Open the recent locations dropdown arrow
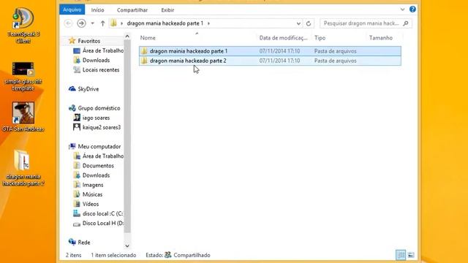The image size is (468, 263). (x=93, y=23)
